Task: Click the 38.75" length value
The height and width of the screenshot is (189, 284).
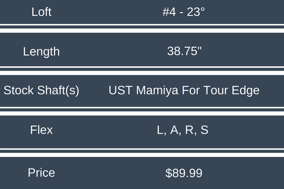Action: [184, 51]
